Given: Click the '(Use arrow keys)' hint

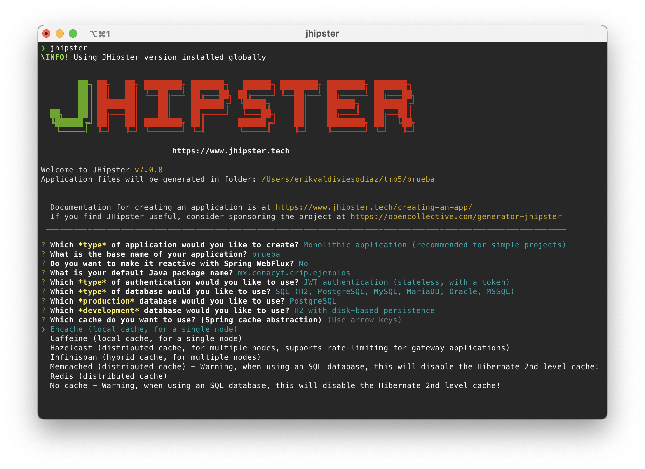Looking at the screenshot, I should click(x=364, y=320).
